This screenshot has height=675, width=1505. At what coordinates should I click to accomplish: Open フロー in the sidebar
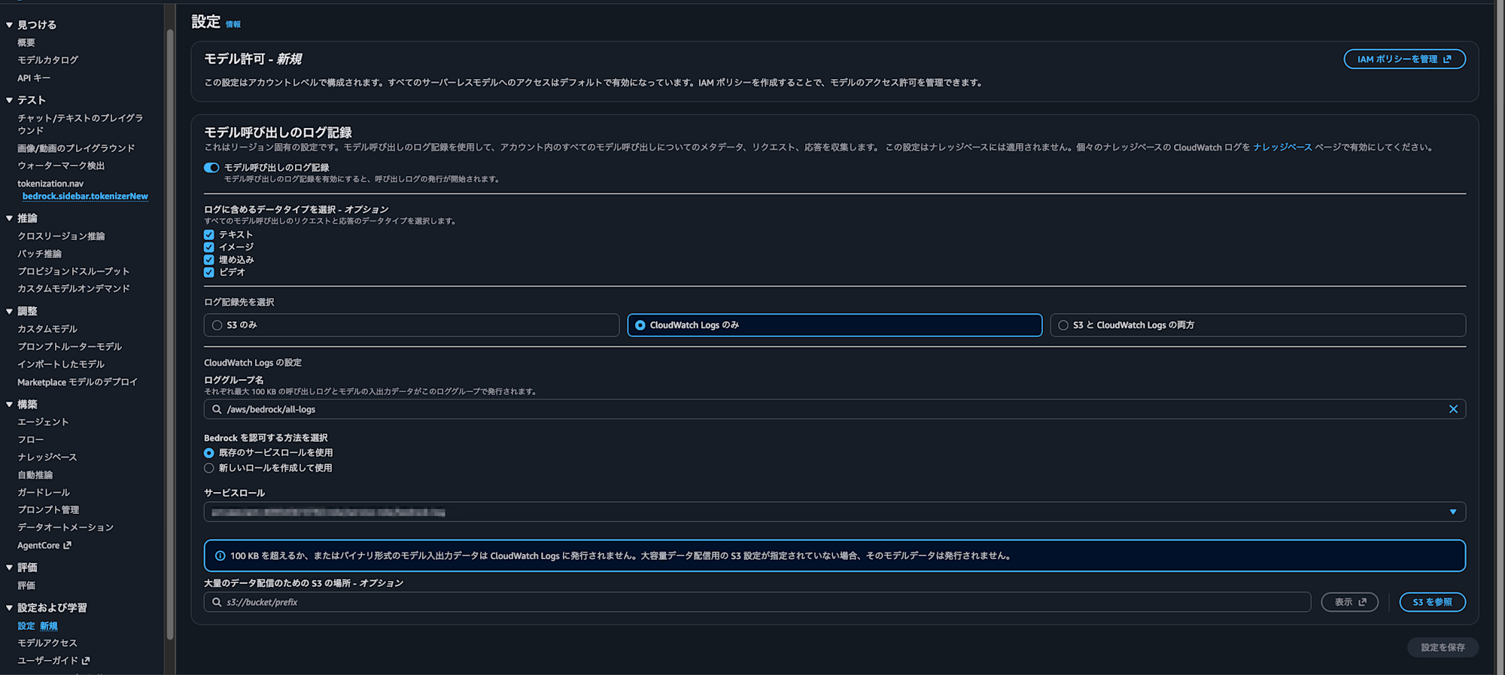coord(31,439)
